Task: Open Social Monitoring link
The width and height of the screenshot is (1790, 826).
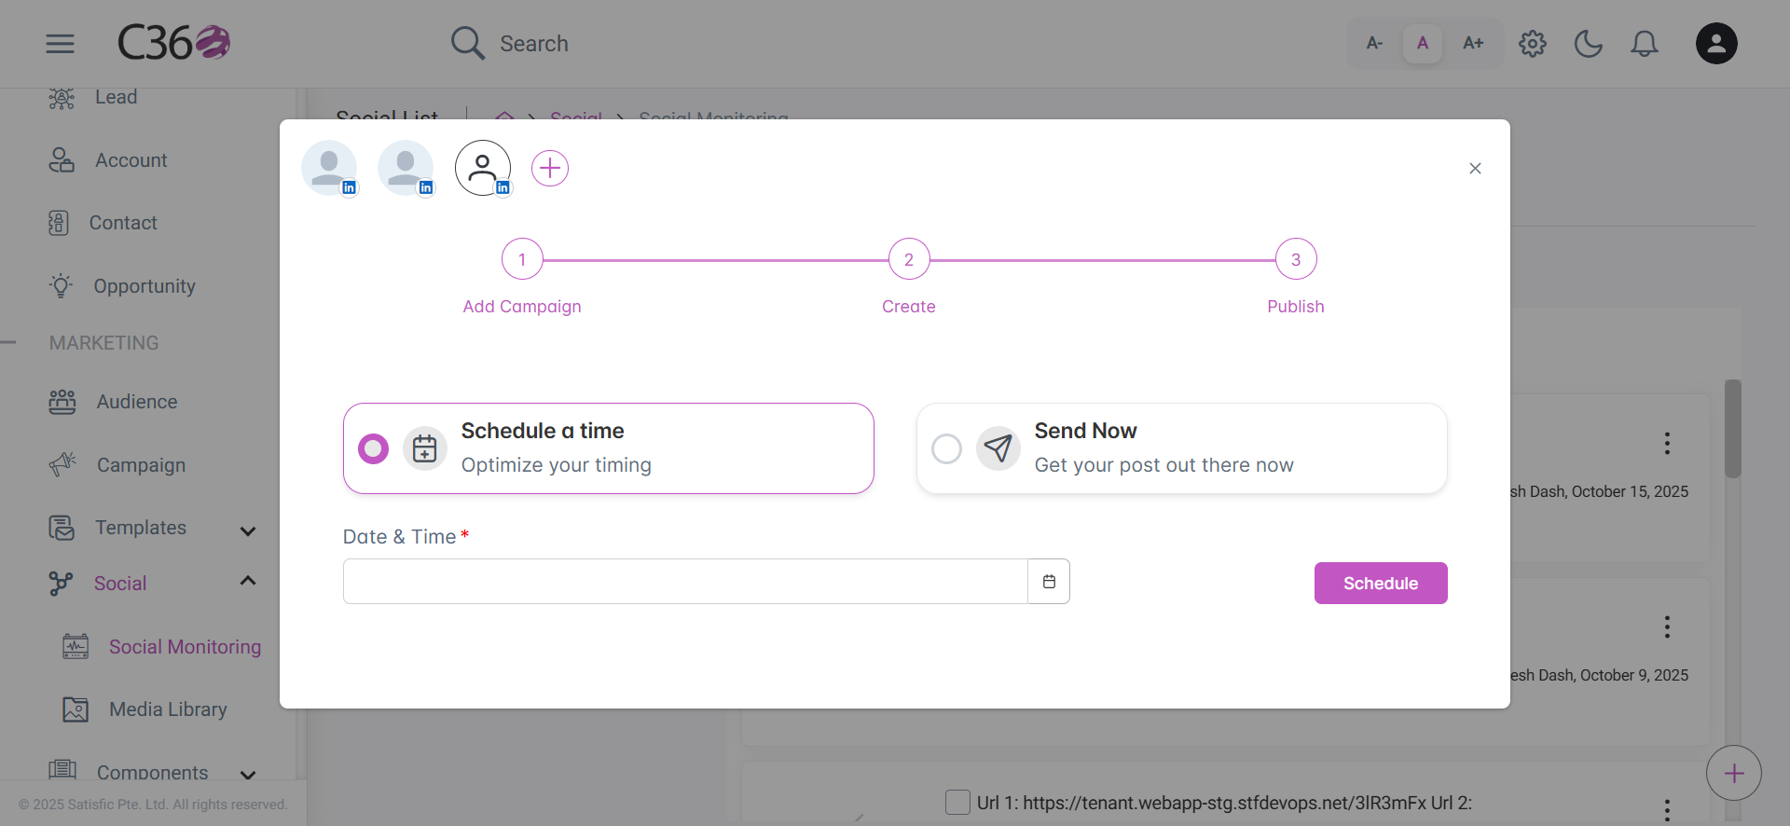Action: click(185, 647)
